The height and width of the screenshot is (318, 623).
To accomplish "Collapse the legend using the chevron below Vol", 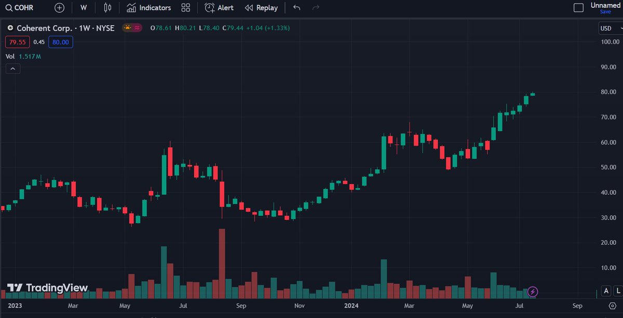I will click(x=12, y=68).
